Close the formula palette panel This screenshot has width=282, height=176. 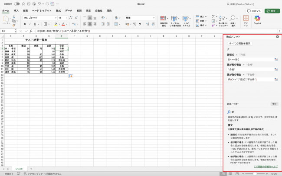[277, 37]
